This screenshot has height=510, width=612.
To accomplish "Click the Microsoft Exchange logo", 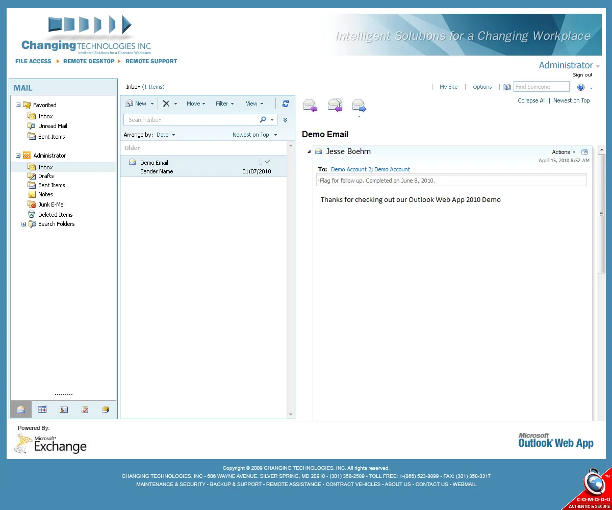I will click(x=50, y=444).
